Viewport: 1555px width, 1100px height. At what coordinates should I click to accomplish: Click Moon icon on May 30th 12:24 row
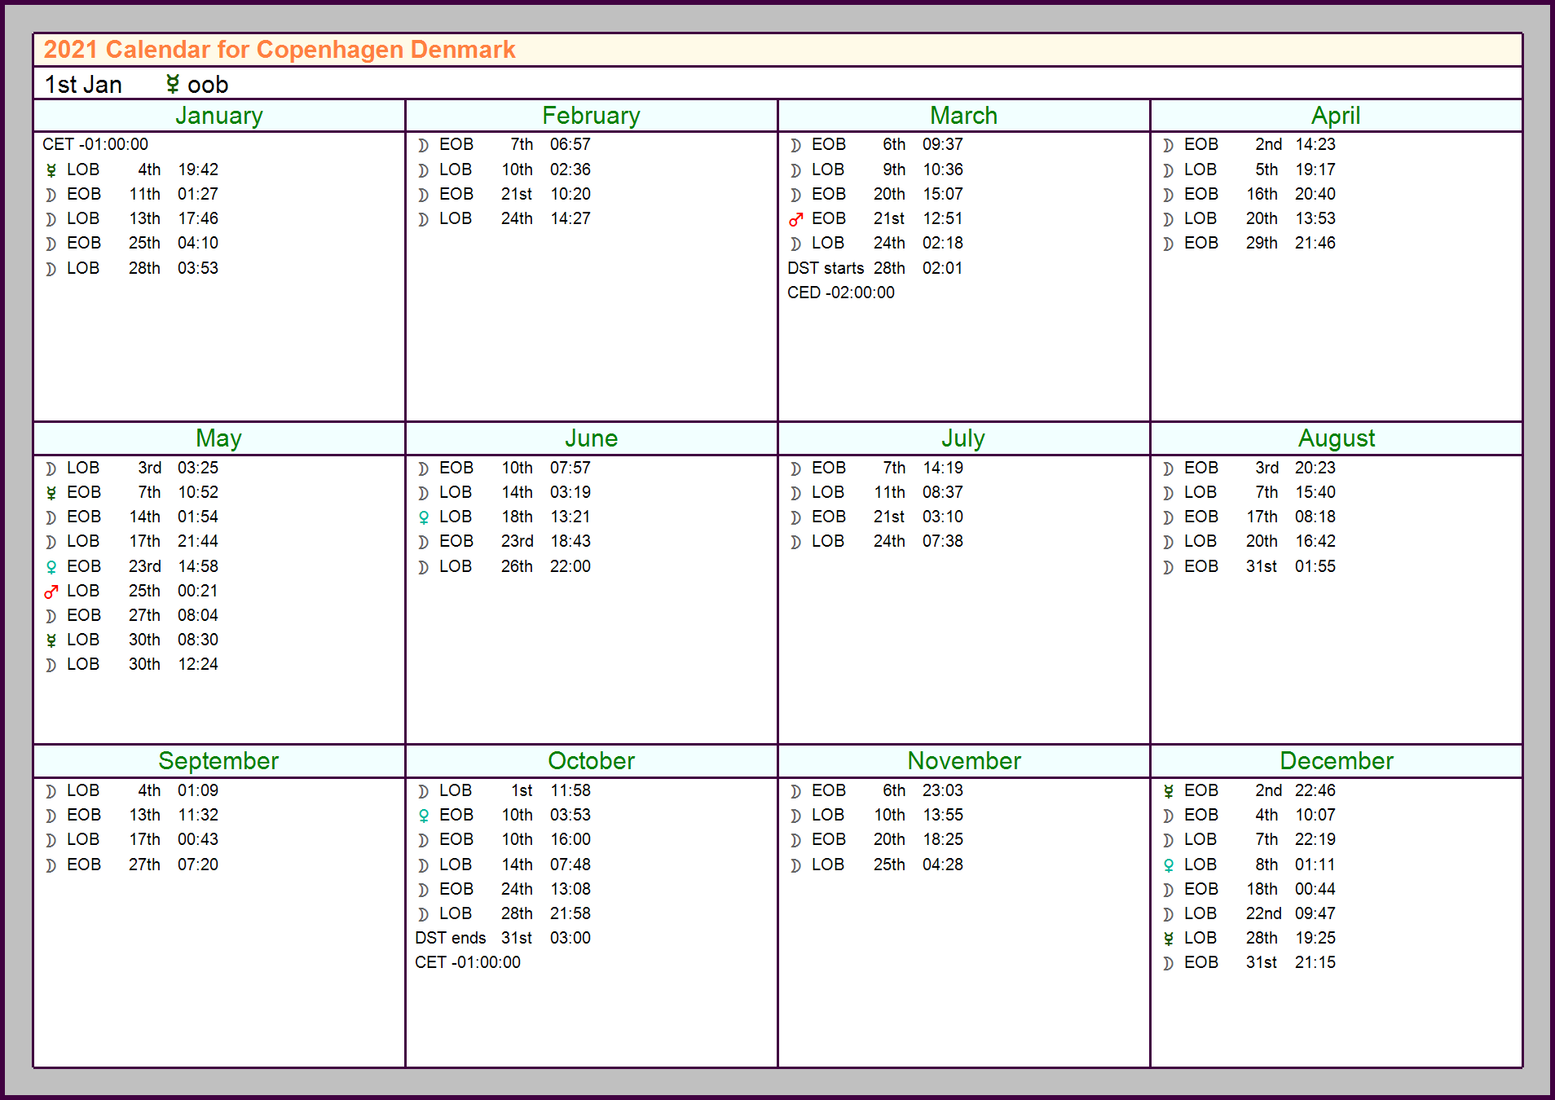[x=51, y=665]
